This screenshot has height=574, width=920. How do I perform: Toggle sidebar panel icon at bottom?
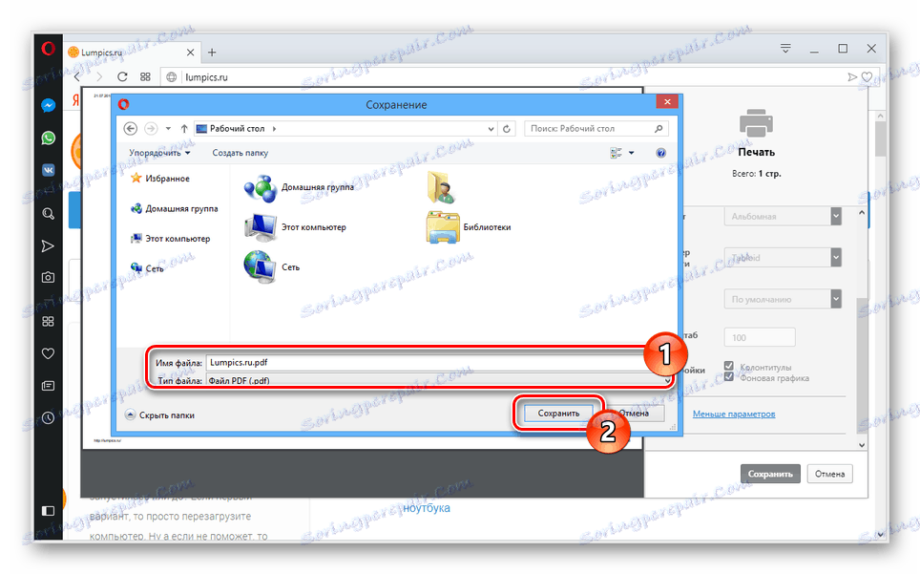click(x=48, y=511)
